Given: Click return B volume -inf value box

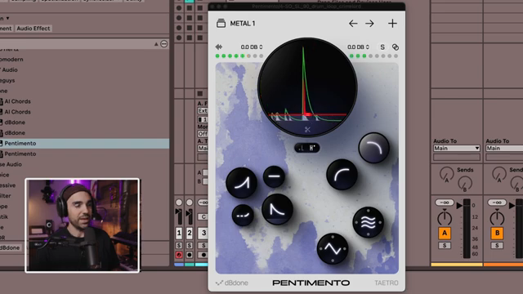Looking at the screenshot, I should [x=497, y=203].
